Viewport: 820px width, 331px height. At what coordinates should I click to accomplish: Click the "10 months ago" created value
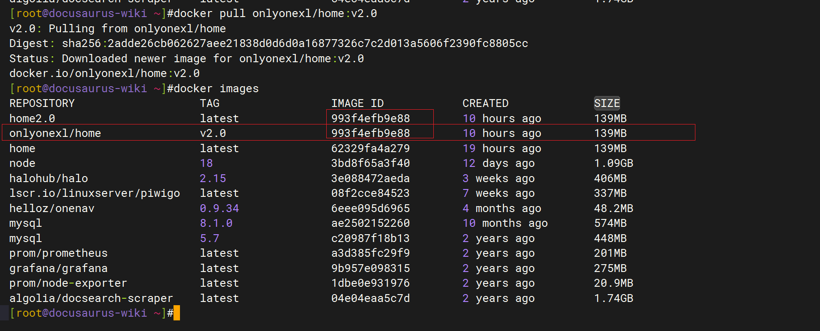505,223
